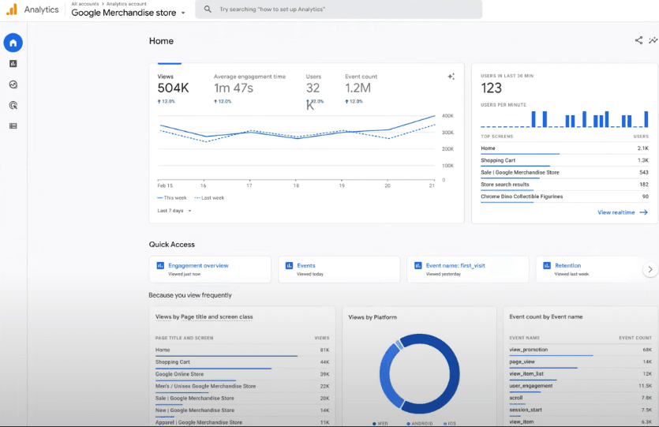Select the Event count metric tab
Screen dimensions: 659x427
point(361,88)
